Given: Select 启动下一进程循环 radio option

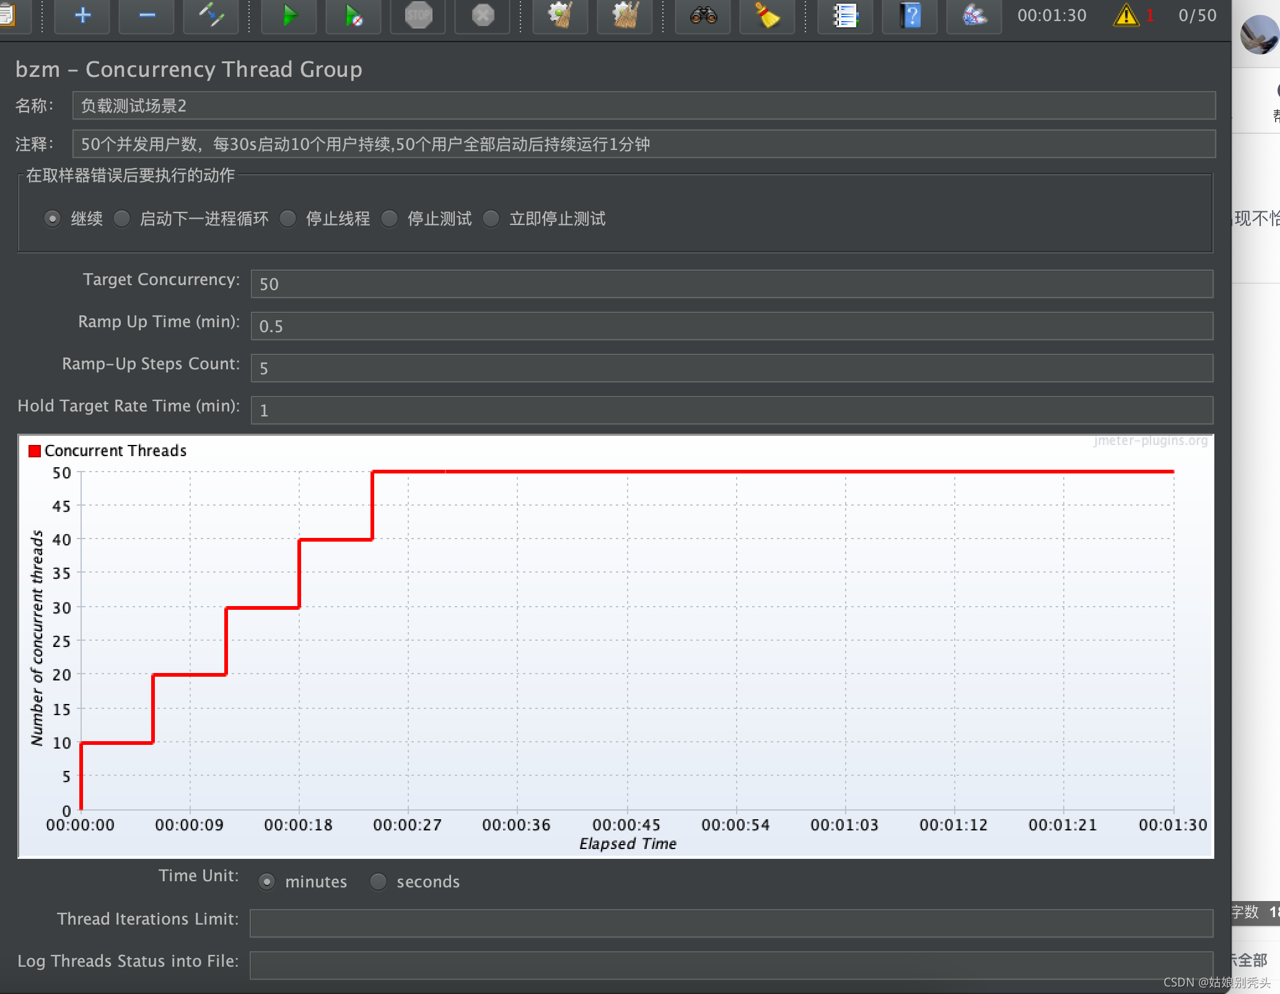Looking at the screenshot, I should (122, 219).
